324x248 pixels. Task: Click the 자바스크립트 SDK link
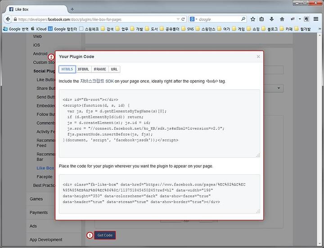point(97,81)
